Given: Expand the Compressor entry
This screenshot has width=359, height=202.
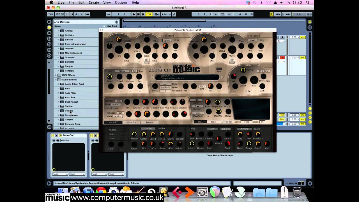Looking at the screenshot, I should (x=59, y=115).
